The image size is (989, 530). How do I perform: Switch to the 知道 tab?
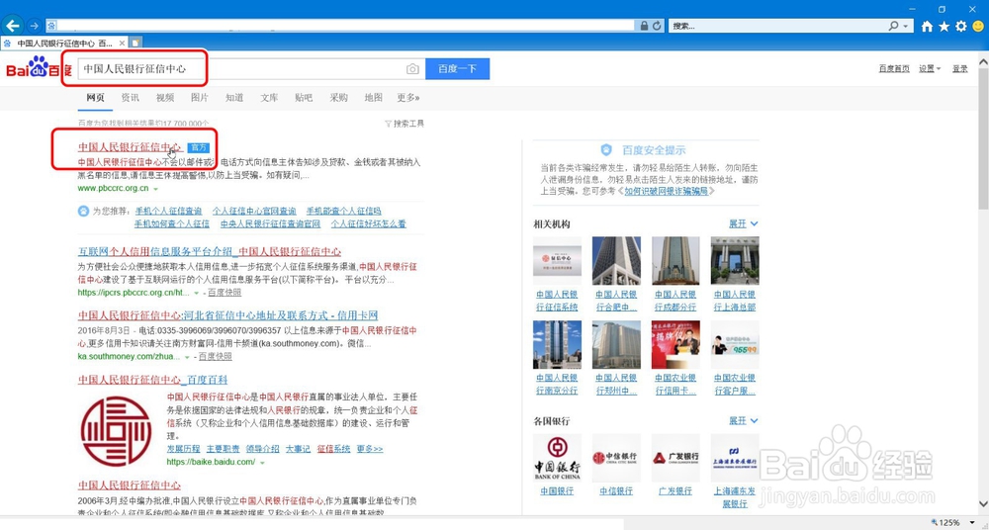click(234, 98)
